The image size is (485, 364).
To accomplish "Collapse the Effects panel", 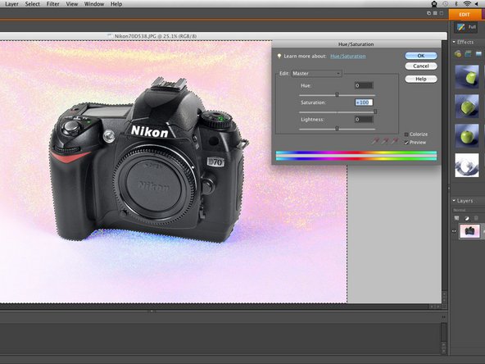I will click(454, 42).
